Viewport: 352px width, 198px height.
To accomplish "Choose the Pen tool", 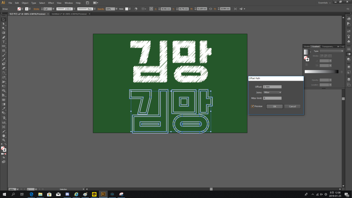I will [4, 37].
